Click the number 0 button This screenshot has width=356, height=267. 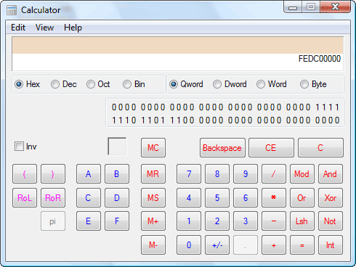tap(189, 245)
